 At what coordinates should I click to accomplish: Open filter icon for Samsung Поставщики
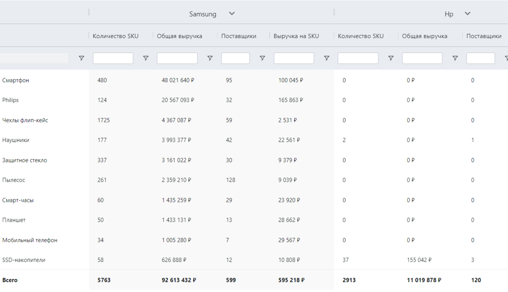pos(262,58)
